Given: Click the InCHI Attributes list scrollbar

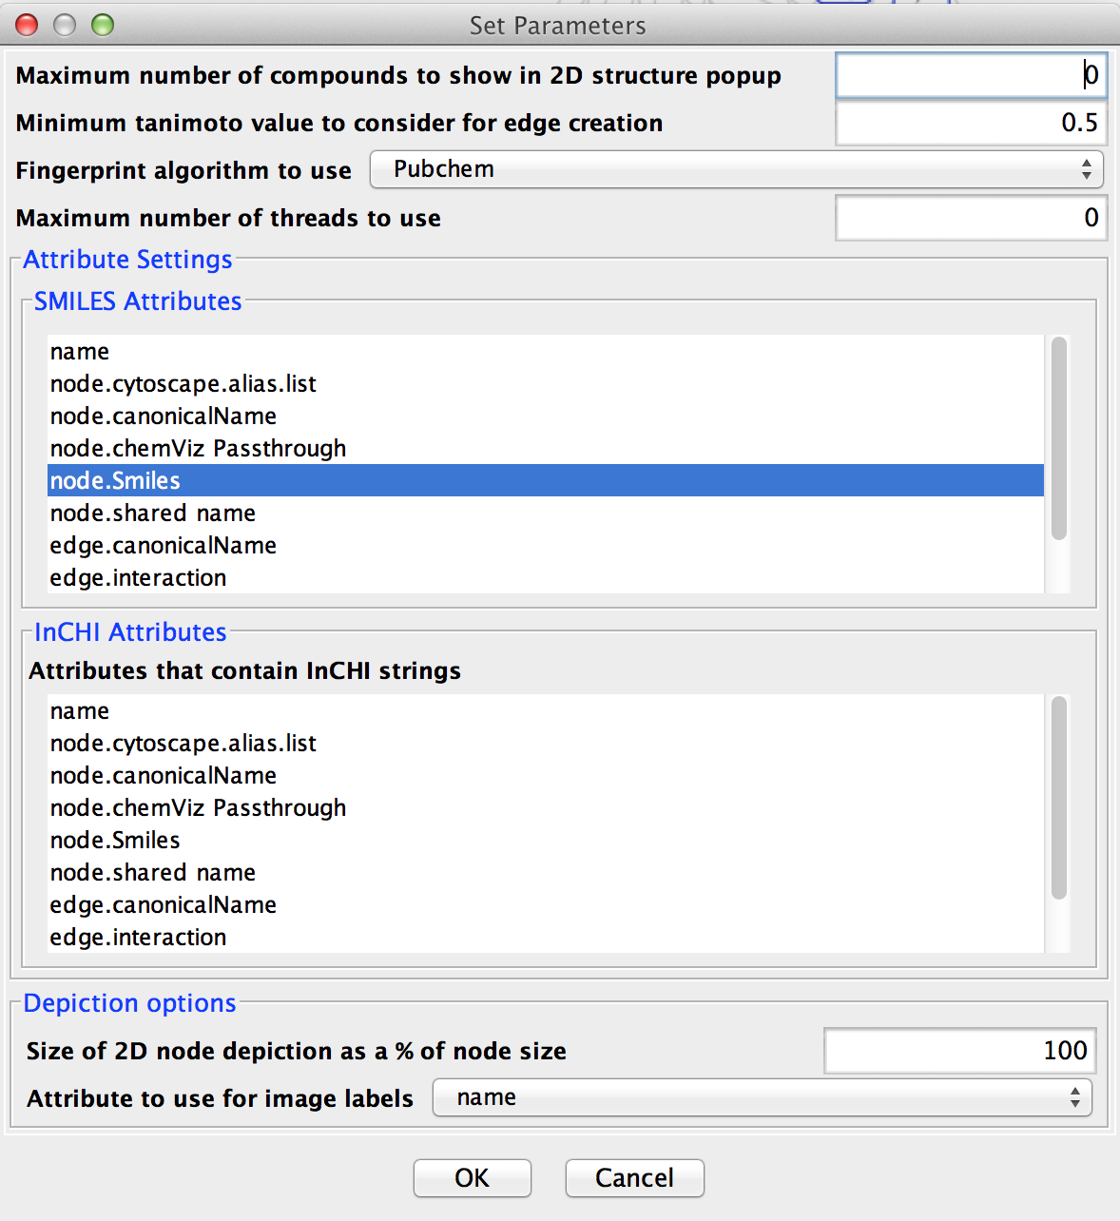Looking at the screenshot, I should tap(1058, 799).
